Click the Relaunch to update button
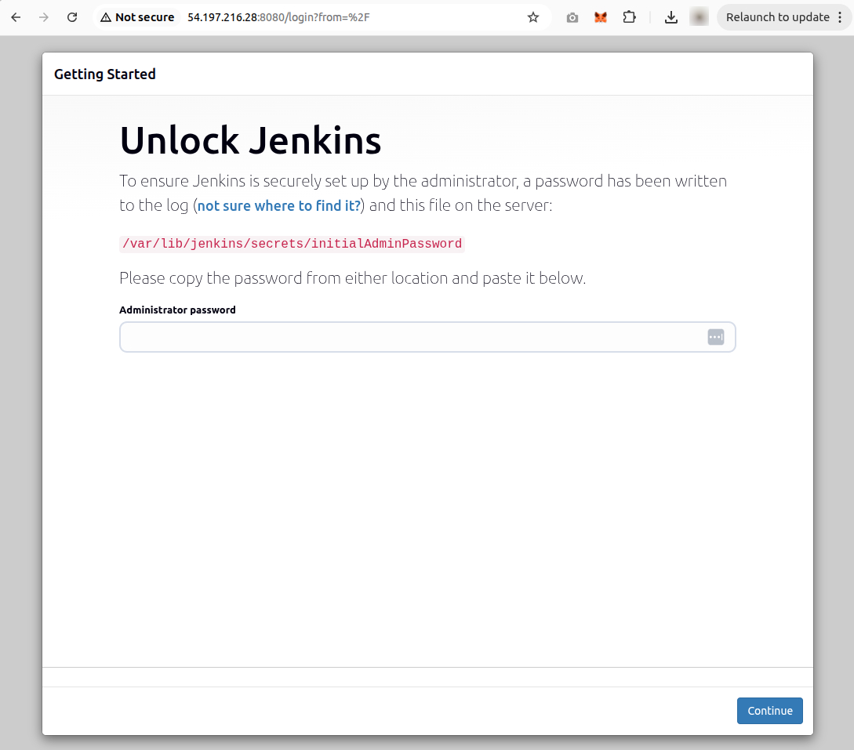The image size is (854, 750). (776, 16)
